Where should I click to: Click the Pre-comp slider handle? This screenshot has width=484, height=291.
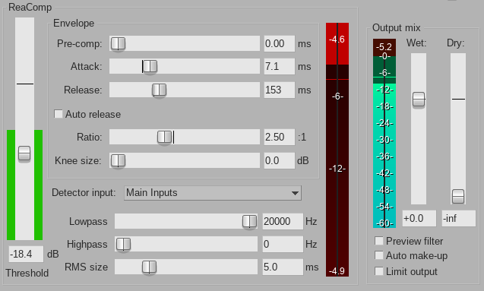click(118, 43)
